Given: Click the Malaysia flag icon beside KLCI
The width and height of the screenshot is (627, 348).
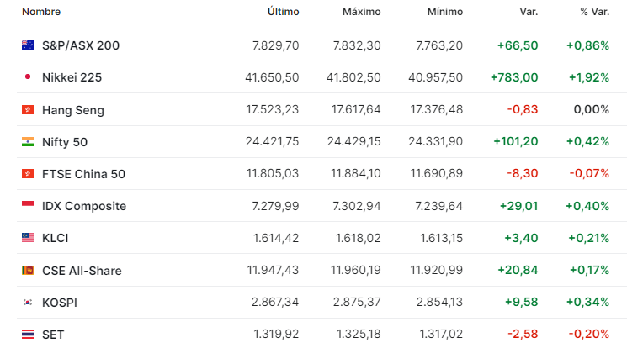Looking at the screenshot, I should [x=28, y=238].
